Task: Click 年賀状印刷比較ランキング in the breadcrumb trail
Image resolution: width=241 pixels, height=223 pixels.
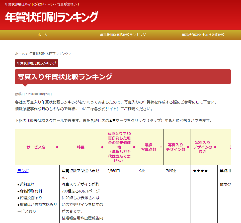Action: 49,54
